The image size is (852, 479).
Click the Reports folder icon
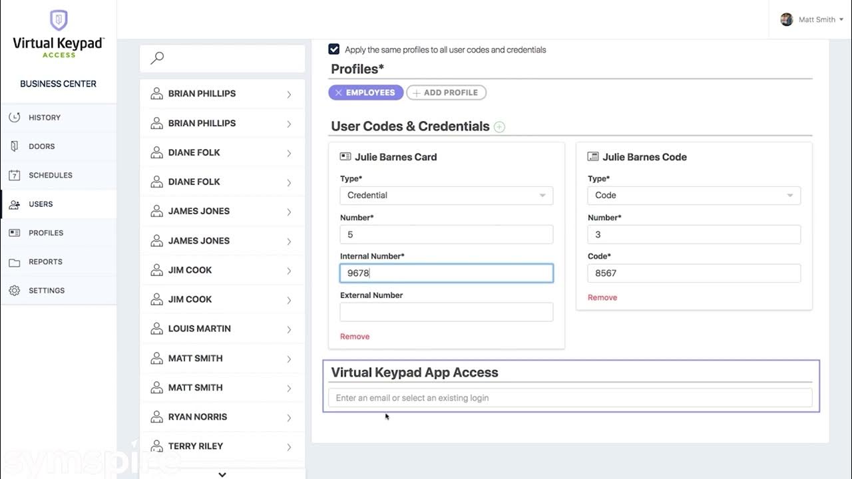pyautogui.click(x=15, y=262)
